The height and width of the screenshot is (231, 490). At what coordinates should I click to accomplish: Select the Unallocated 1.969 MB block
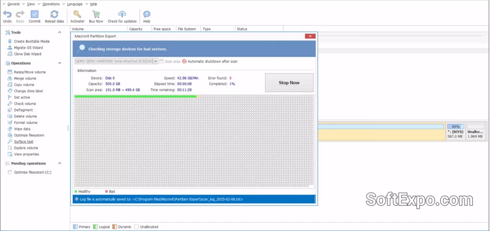point(475,131)
